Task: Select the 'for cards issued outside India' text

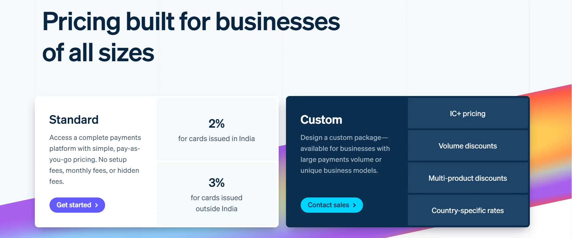Action: pyautogui.click(x=217, y=203)
